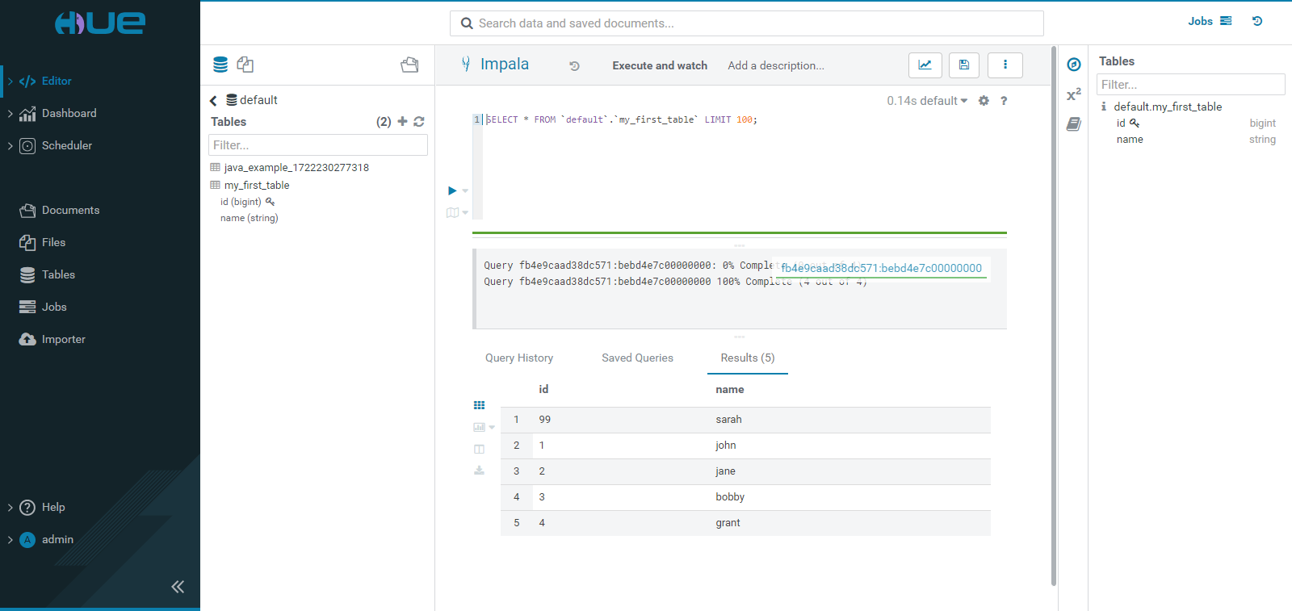
Task: Open query settings gear icon
Action: (984, 101)
